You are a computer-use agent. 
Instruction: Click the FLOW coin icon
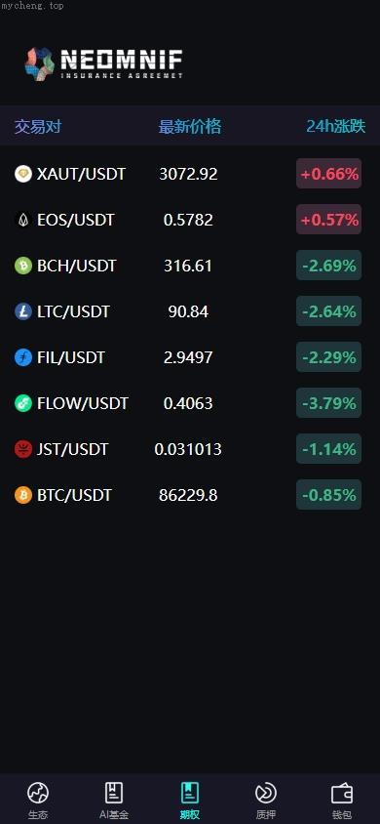click(23, 403)
